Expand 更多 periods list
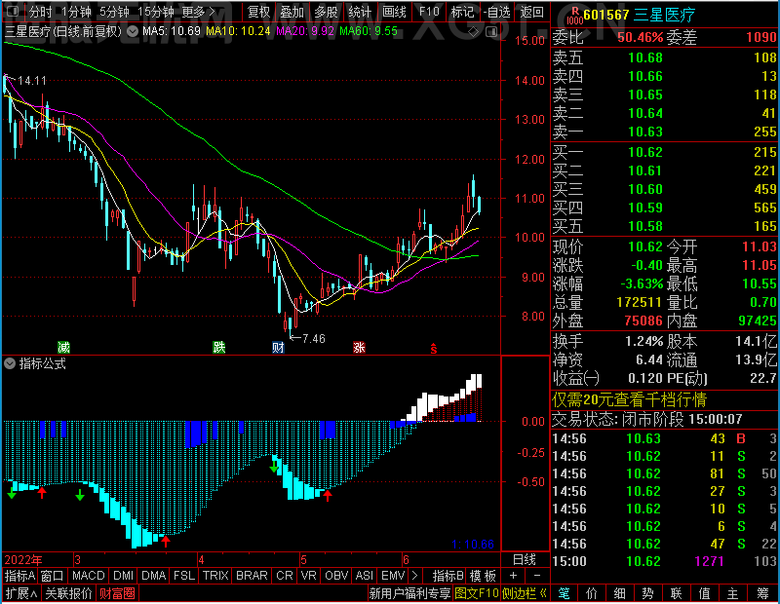This screenshot has width=780, height=604. 199,12
